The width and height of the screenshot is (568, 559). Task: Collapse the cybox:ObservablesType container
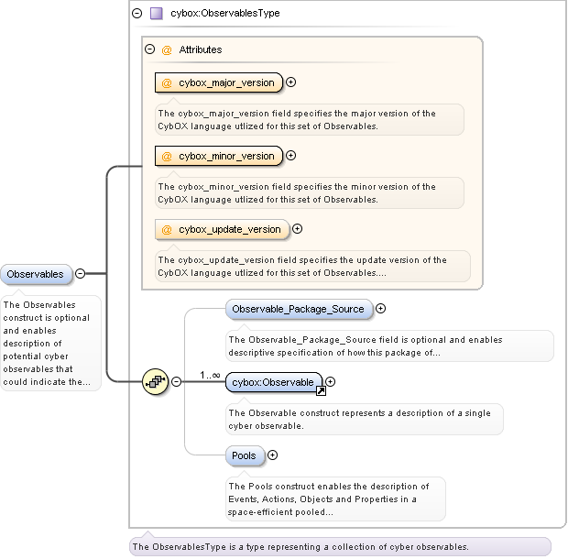click(137, 14)
